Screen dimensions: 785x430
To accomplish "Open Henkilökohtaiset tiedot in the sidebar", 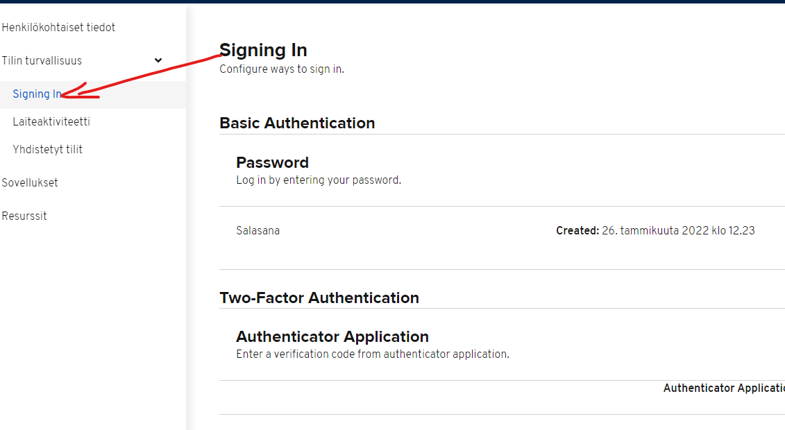I will pos(58,28).
